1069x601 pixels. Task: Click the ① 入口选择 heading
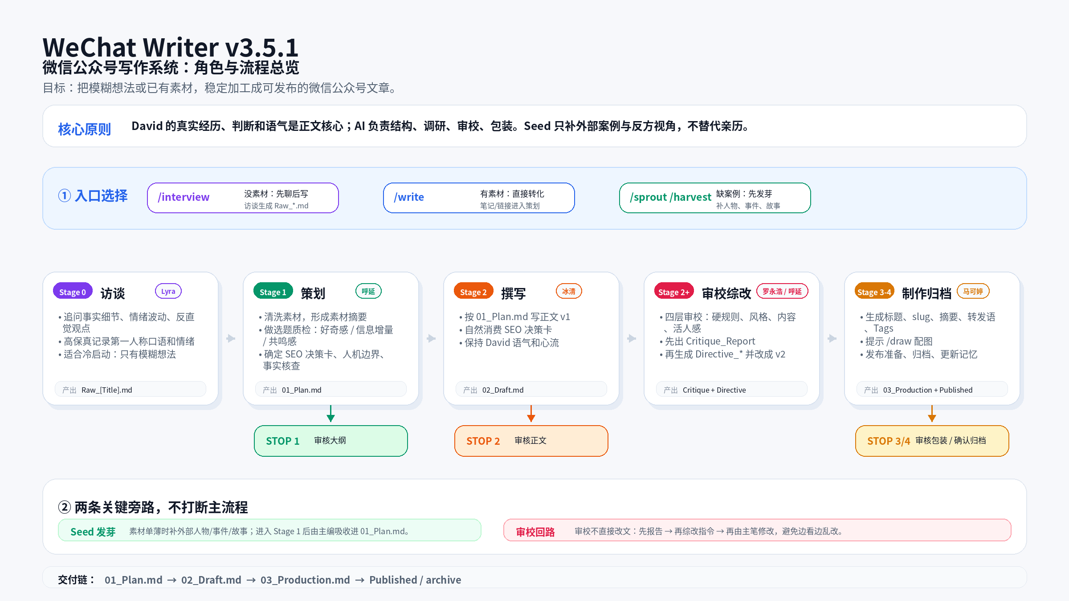point(93,196)
